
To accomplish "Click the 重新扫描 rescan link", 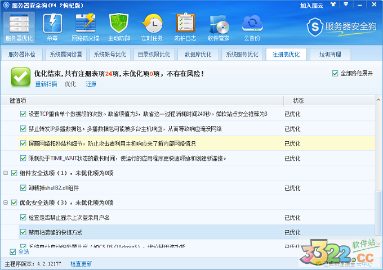I will 46,84.
